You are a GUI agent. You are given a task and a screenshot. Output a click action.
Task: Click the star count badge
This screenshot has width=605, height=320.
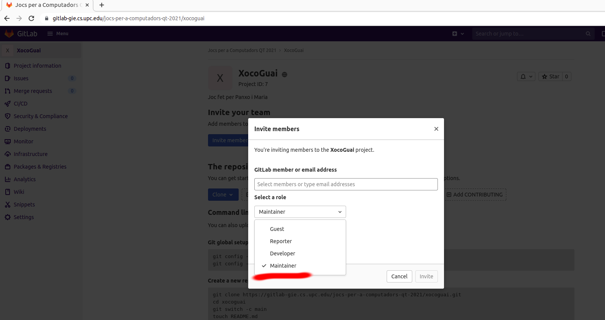[x=567, y=76]
